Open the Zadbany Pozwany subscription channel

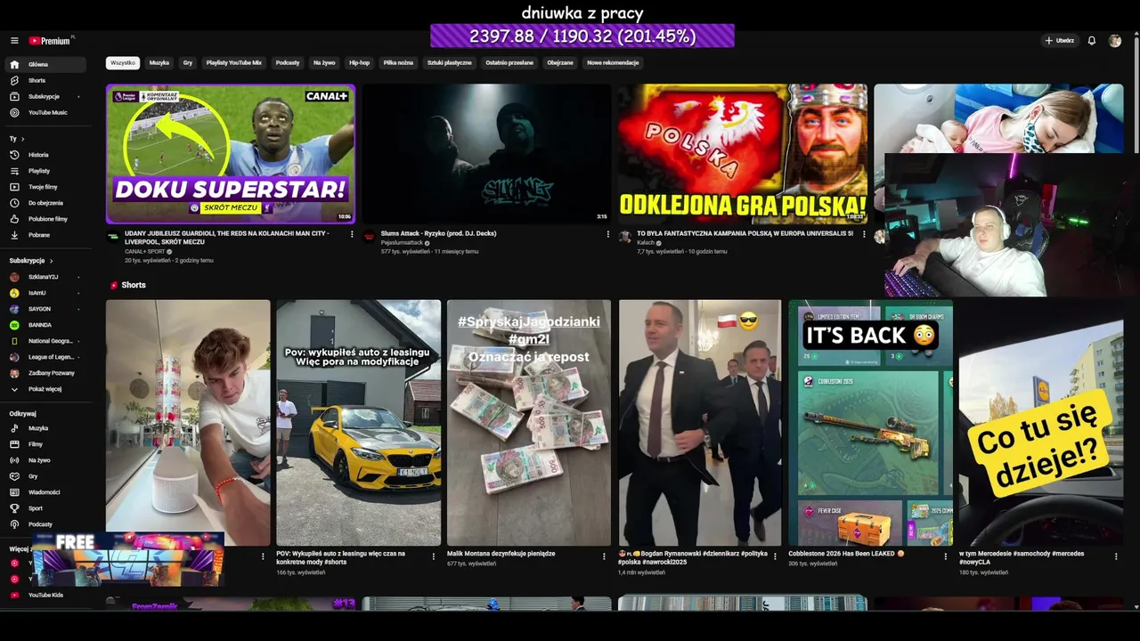45,373
